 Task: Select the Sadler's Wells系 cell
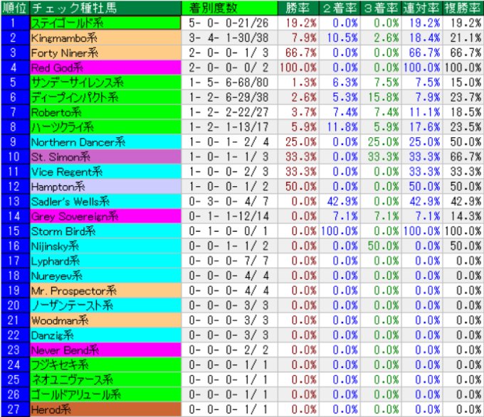[105, 202]
